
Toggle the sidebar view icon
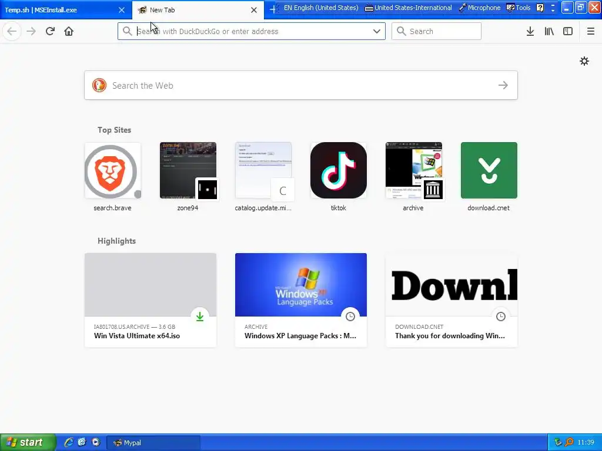click(568, 31)
